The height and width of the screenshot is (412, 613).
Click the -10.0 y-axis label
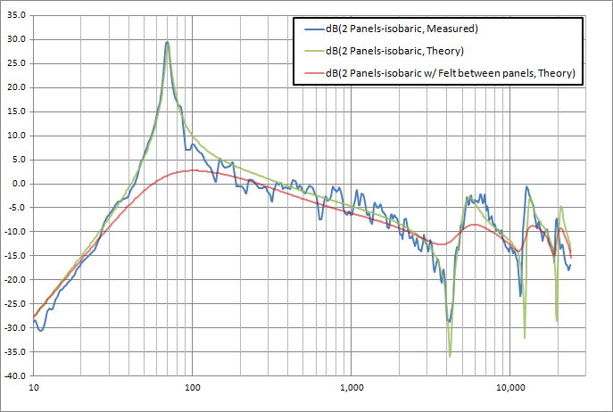15,231
